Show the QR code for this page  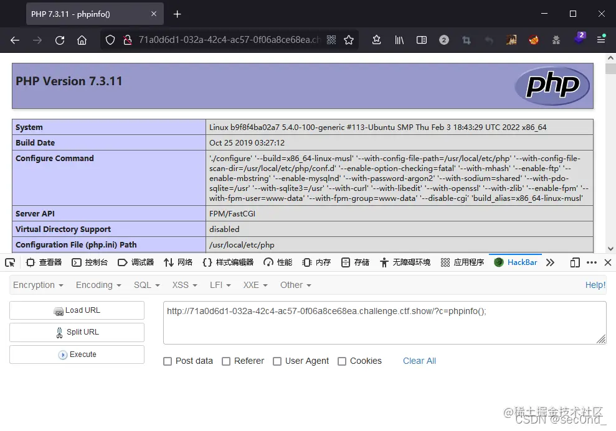(x=331, y=40)
